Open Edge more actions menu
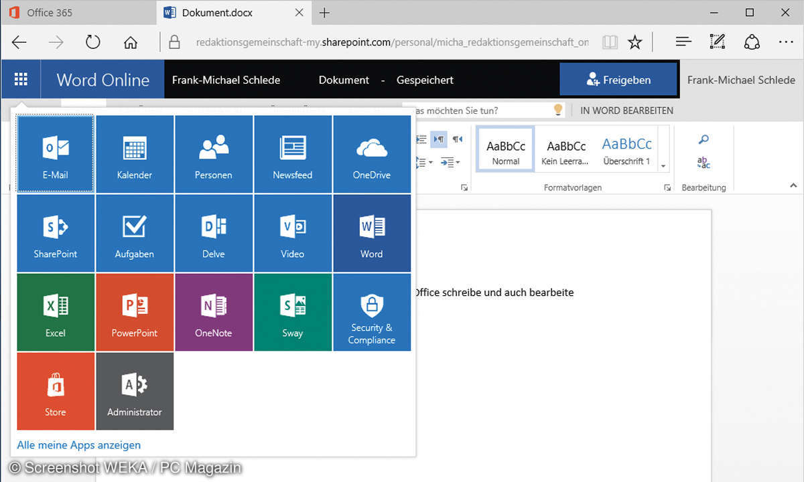Image resolution: width=804 pixels, height=482 pixels. 786,42
